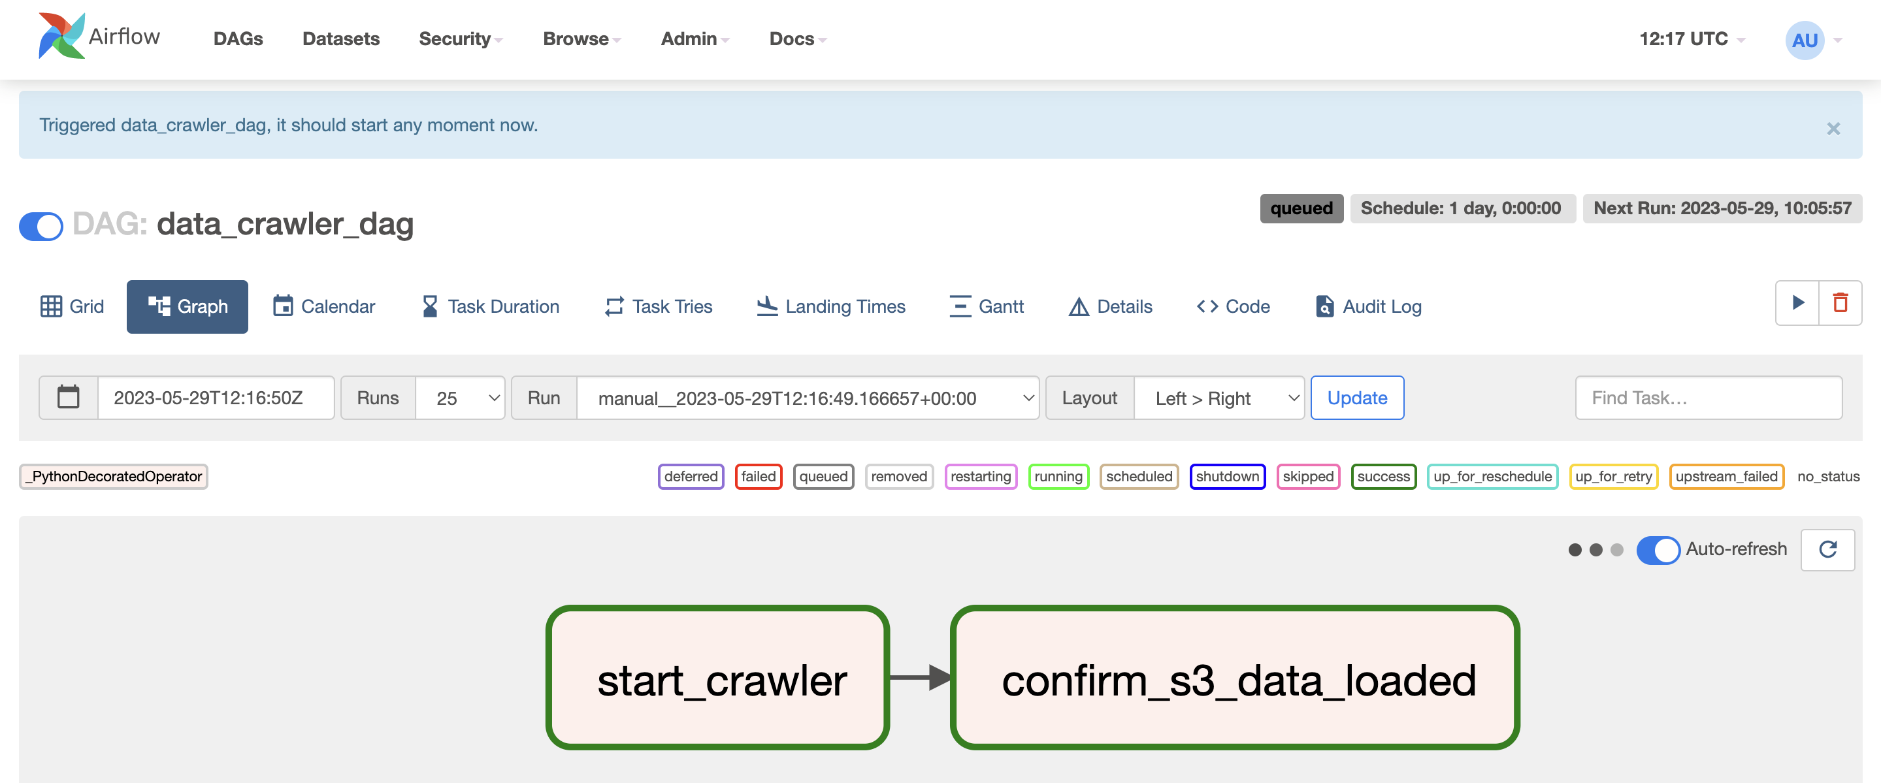Open the AU user avatar menu
The height and width of the screenshot is (783, 1881).
(1805, 40)
